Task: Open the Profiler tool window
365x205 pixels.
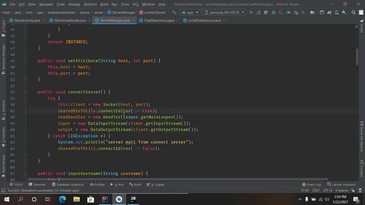Action: (98, 184)
